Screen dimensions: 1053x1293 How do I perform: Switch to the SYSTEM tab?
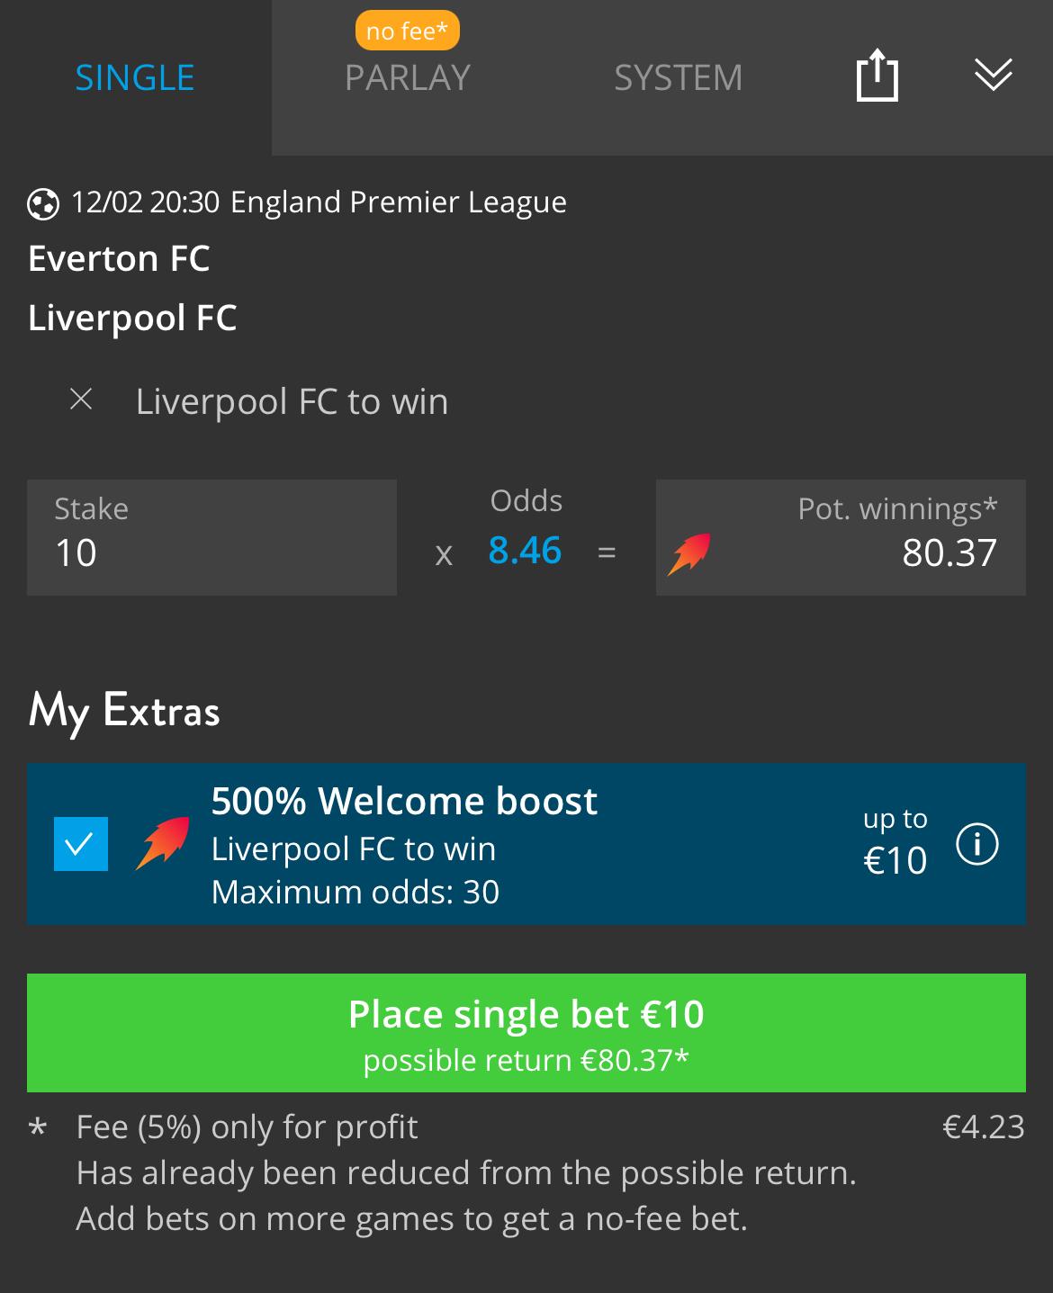678,78
